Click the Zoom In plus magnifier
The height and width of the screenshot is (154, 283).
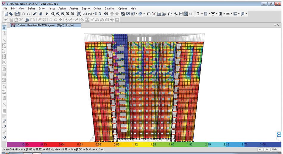[x=68, y=14]
